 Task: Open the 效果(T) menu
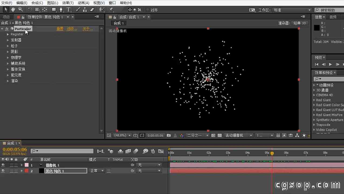pyautogui.click(x=68, y=3)
